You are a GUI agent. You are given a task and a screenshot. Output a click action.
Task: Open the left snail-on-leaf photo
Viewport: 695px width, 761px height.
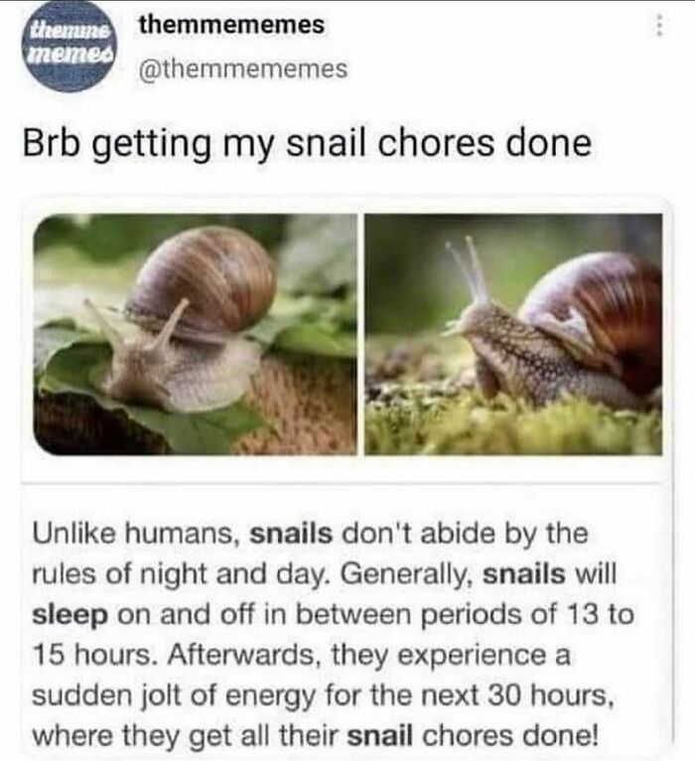click(x=195, y=334)
